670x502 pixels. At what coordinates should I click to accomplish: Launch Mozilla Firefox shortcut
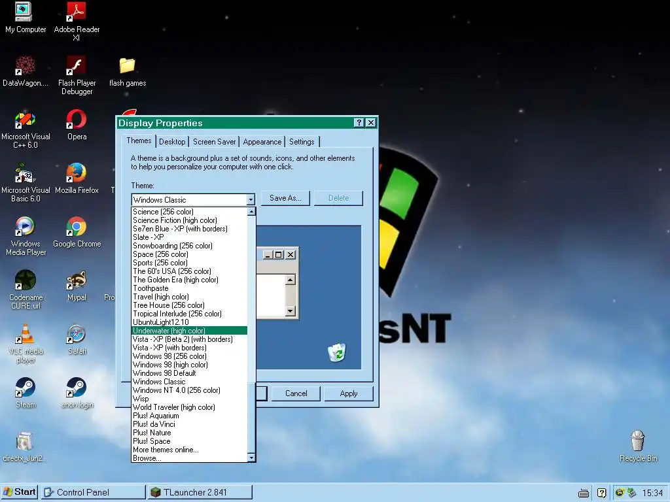click(x=77, y=178)
